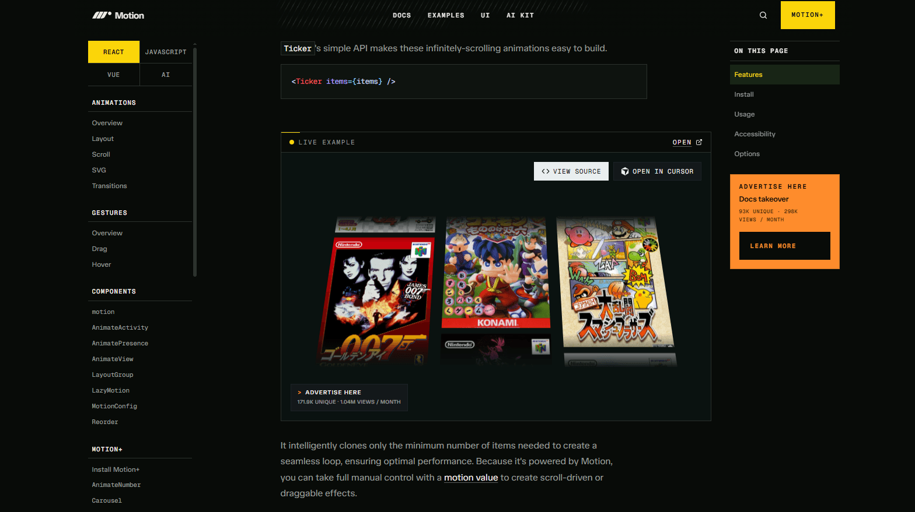Click the ON THIS PAGE heading
The image size is (915, 512).
pos(761,51)
